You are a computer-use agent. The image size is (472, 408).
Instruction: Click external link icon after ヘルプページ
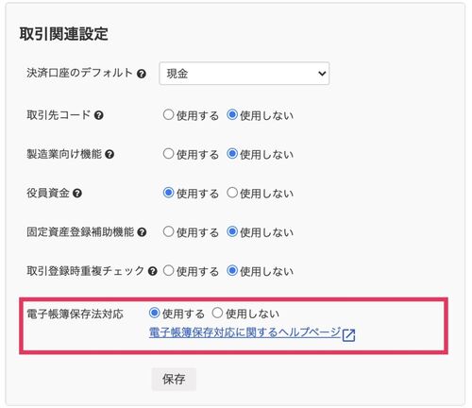pyautogui.click(x=348, y=335)
